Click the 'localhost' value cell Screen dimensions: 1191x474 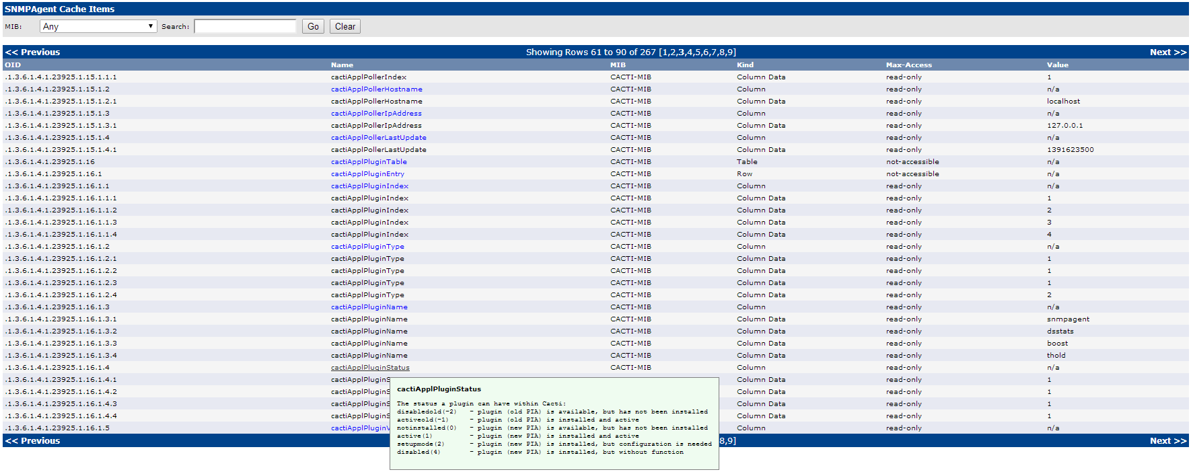coord(1063,102)
